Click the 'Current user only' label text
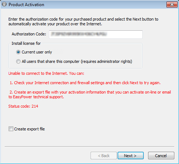 click(x=37, y=52)
